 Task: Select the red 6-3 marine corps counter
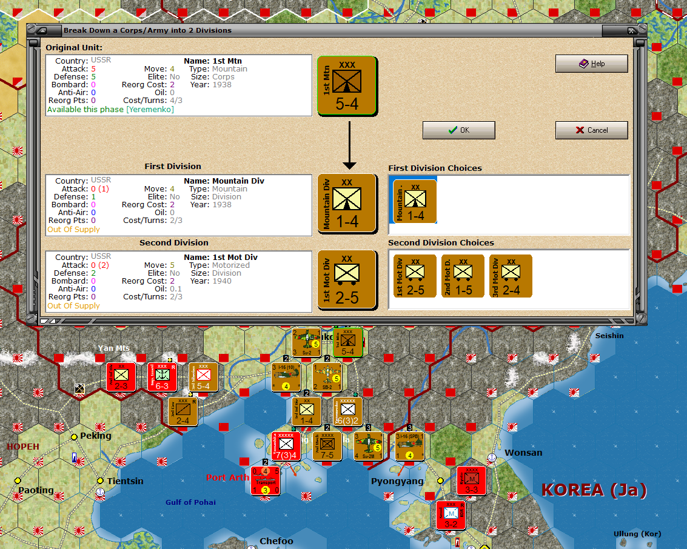(x=162, y=376)
